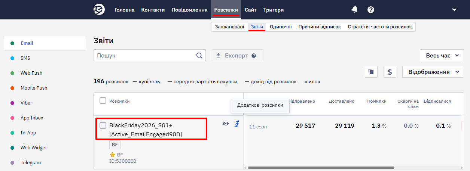Click the Експорт button

coord(238,55)
